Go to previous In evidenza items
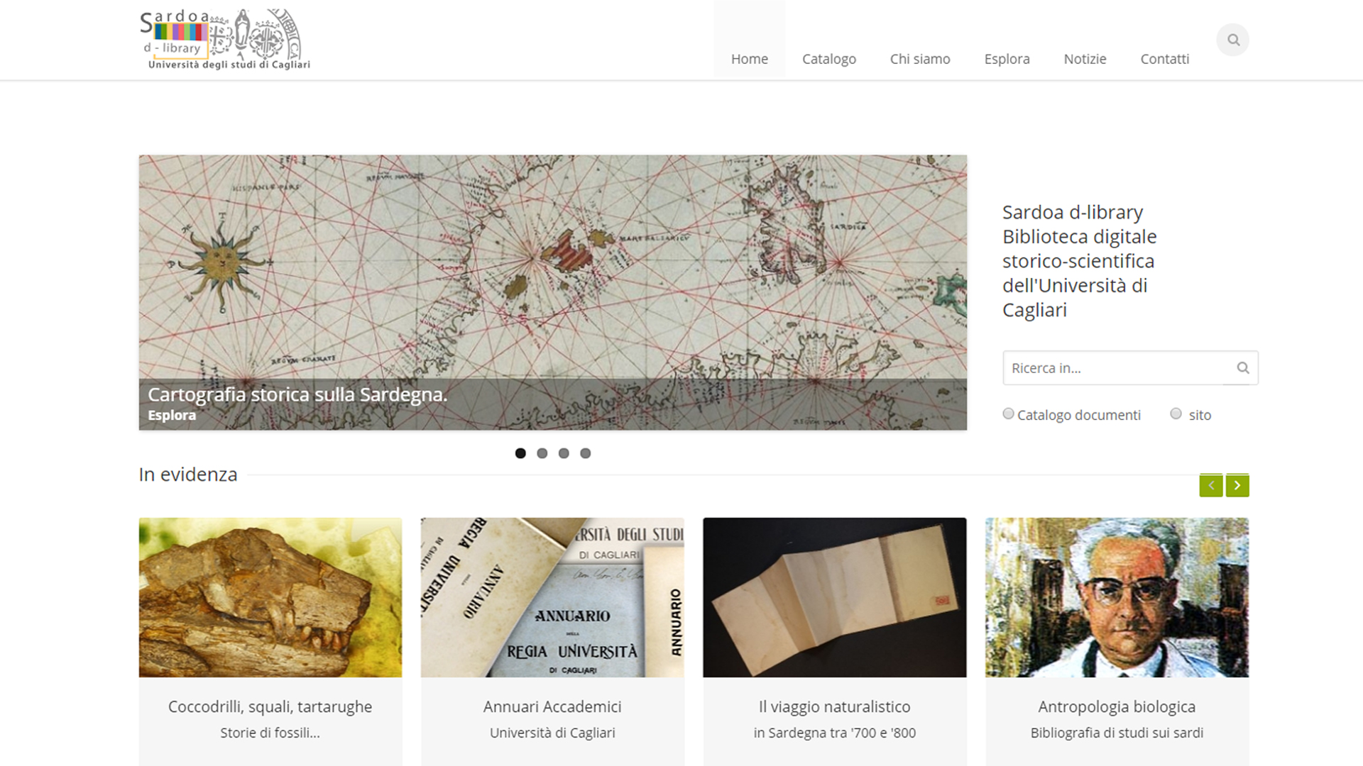 (1211, 485)
